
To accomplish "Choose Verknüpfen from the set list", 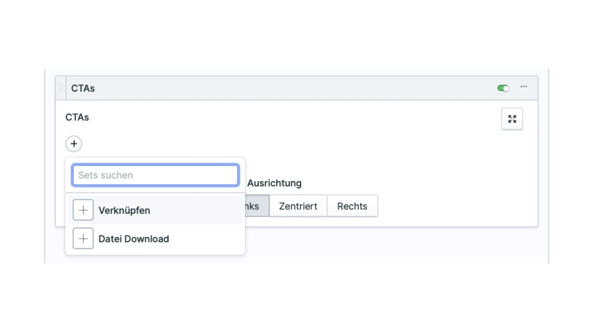I will [124, 211].
